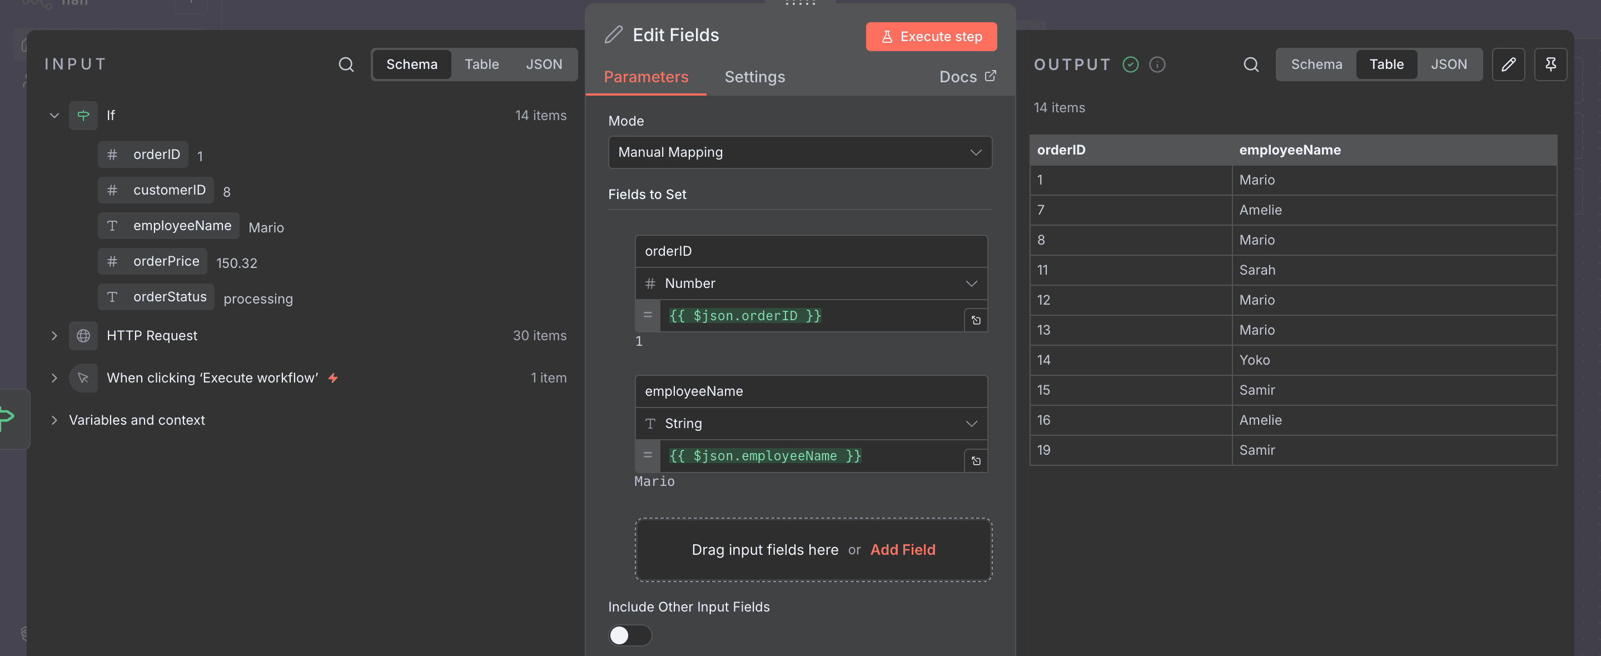1601x656 pixels.
Task: Switch to the Settings tab
Action: (754, 77)
